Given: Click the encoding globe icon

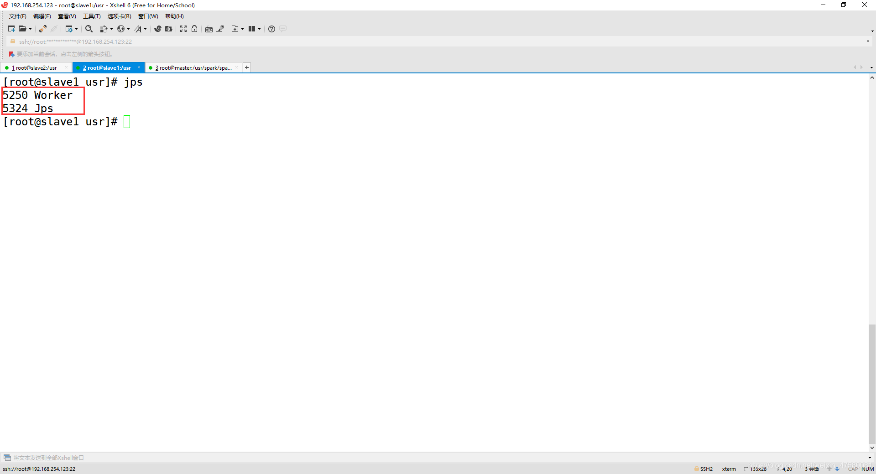Looking at the screenshot, I should point(121,29).
